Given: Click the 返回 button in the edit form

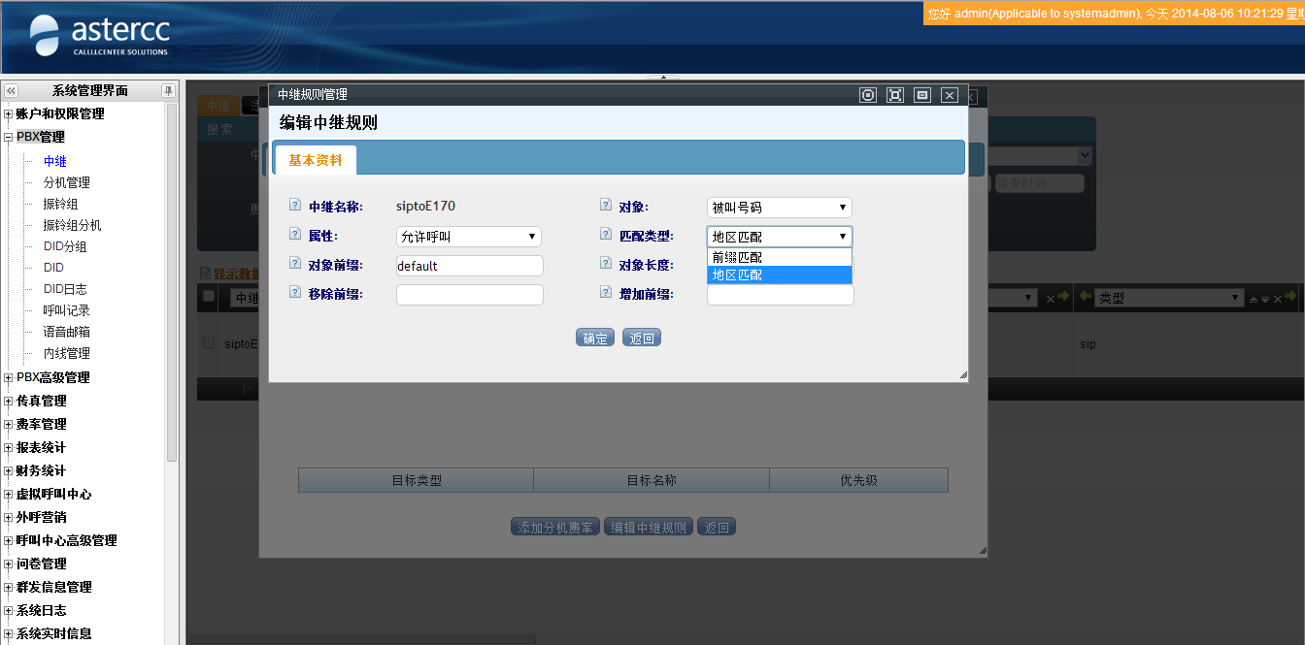Looking at the screenshot, I should click(x=641, y=338).
